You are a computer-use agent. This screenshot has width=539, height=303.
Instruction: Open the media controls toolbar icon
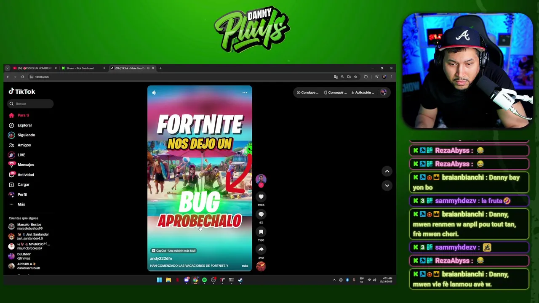click(377, 77)
